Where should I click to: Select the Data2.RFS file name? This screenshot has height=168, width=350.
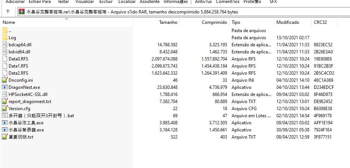click(18, 73)
